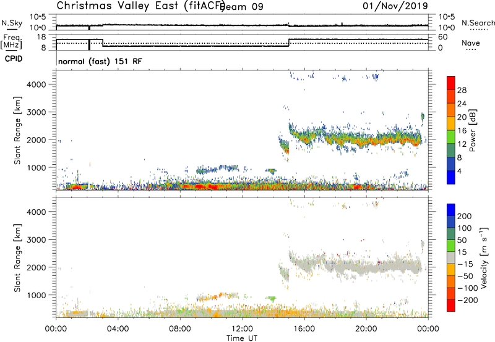
Task: Click the frequency step change near 15:00
Action: (289, 43)
